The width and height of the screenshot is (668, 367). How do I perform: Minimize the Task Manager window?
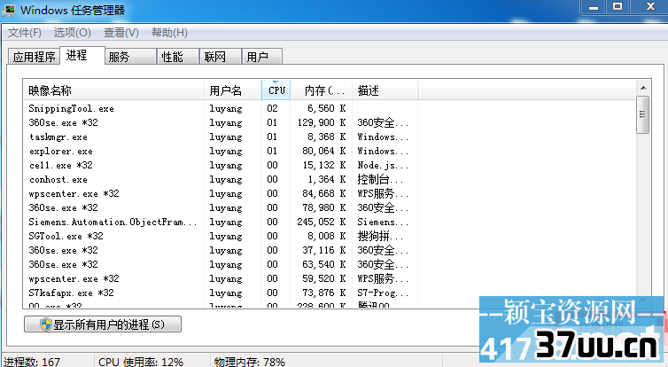click(x=594, y=7)
